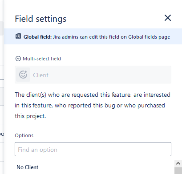The width and height of the screenshot is (182, 174).
Task: Click the options list scrollbar thumb
Action: coord(178,171)
